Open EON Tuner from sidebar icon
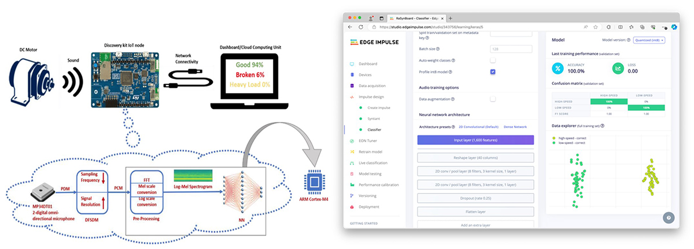 coord(353,141)
